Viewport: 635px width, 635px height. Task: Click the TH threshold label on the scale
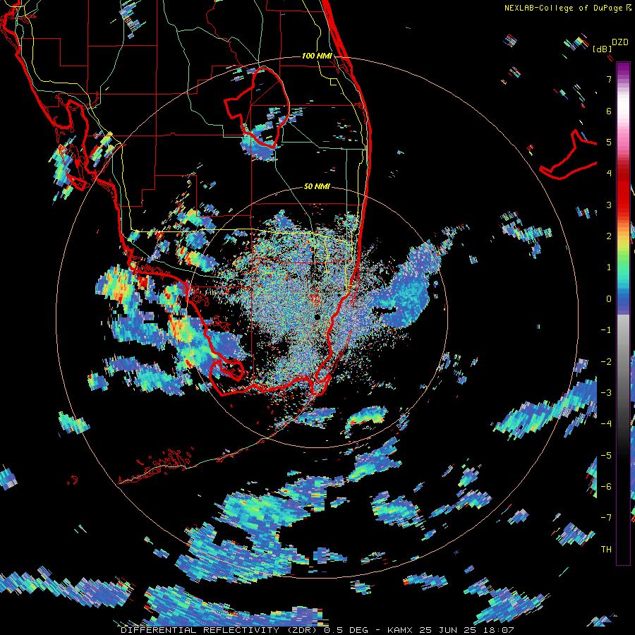[x=606, y=550]
